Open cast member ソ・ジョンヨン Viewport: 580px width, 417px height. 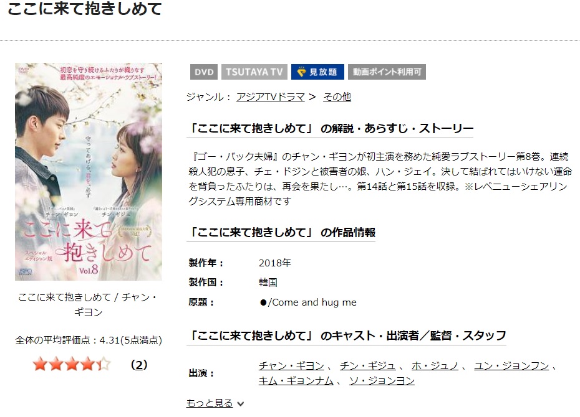(x=382, y=380)
